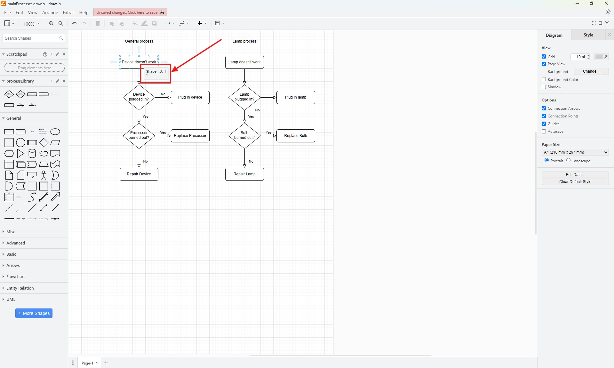The width and height of the screenshot is (614, 368).
Task: Enable Background Color option
Action: tap(544, 79)
